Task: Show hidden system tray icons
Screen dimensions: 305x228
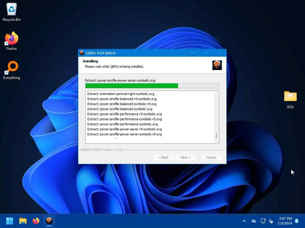Action: tap(244, 221)
